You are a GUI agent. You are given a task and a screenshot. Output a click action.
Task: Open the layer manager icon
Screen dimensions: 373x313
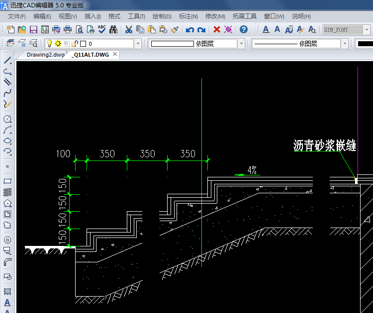[x=10, y=43]
